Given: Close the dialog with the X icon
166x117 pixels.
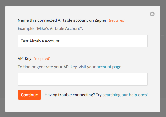Looking at the screenshot, I should (152, 14).
